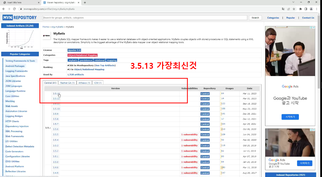Screen dimensions: 322x177
Task: Select the Central (41) tab
Action: [x=50, y=83]
